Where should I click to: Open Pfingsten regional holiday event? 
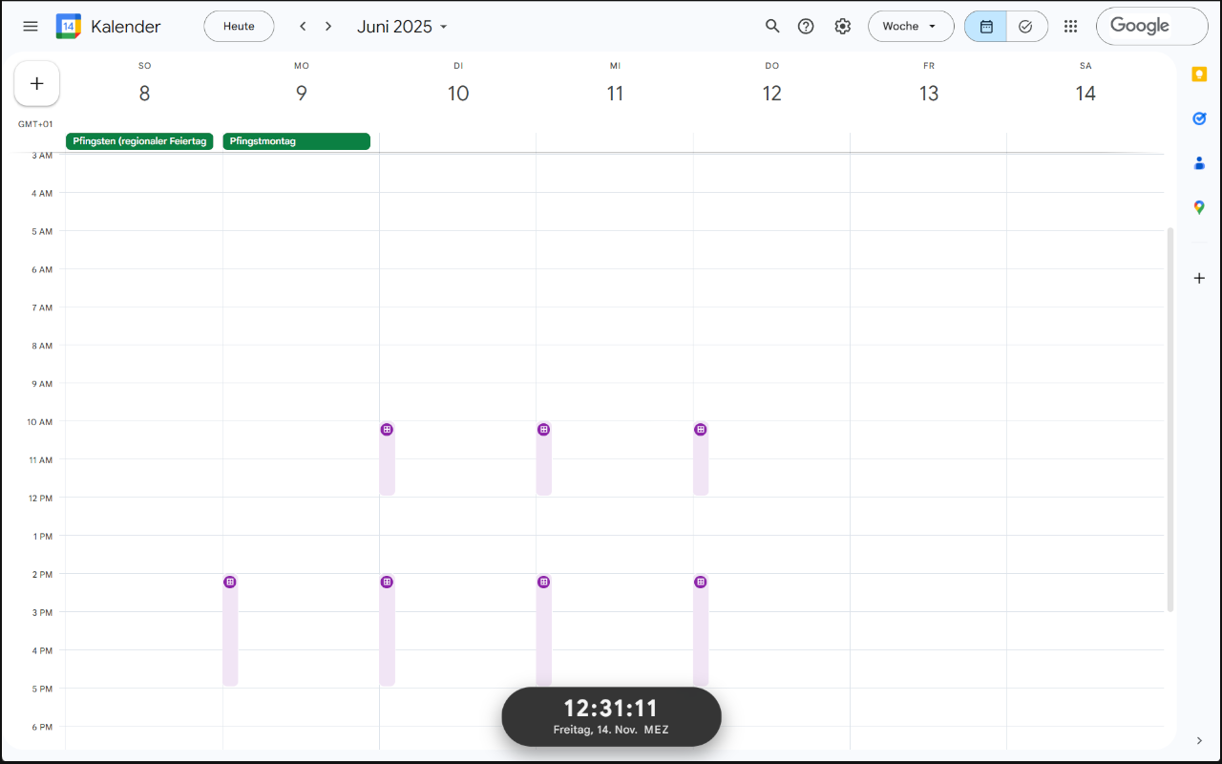(139, 141)
